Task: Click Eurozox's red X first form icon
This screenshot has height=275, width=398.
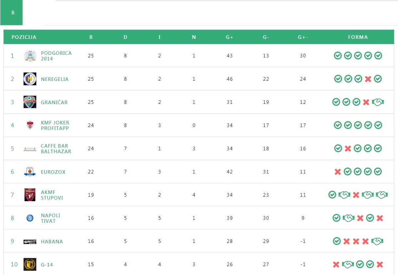Action: [x=338, y=172]
